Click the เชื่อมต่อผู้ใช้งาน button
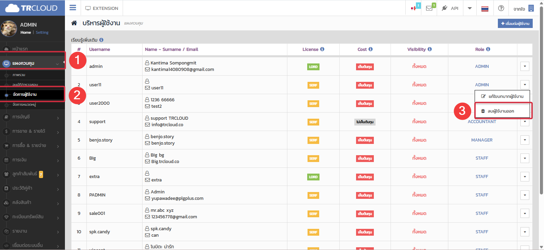This screenshot has width=544, height=250. (515, 24)
